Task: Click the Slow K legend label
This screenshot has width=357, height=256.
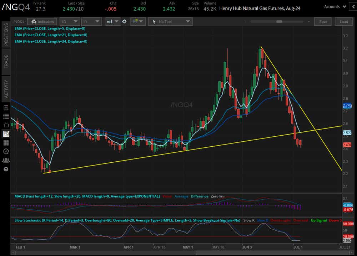Action: [249, 220]
